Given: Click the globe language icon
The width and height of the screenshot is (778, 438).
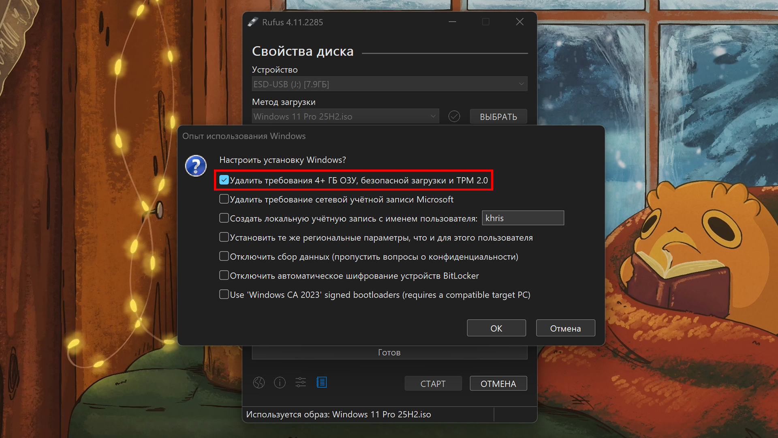Looking at the screenshot, I should coord(259,382).
